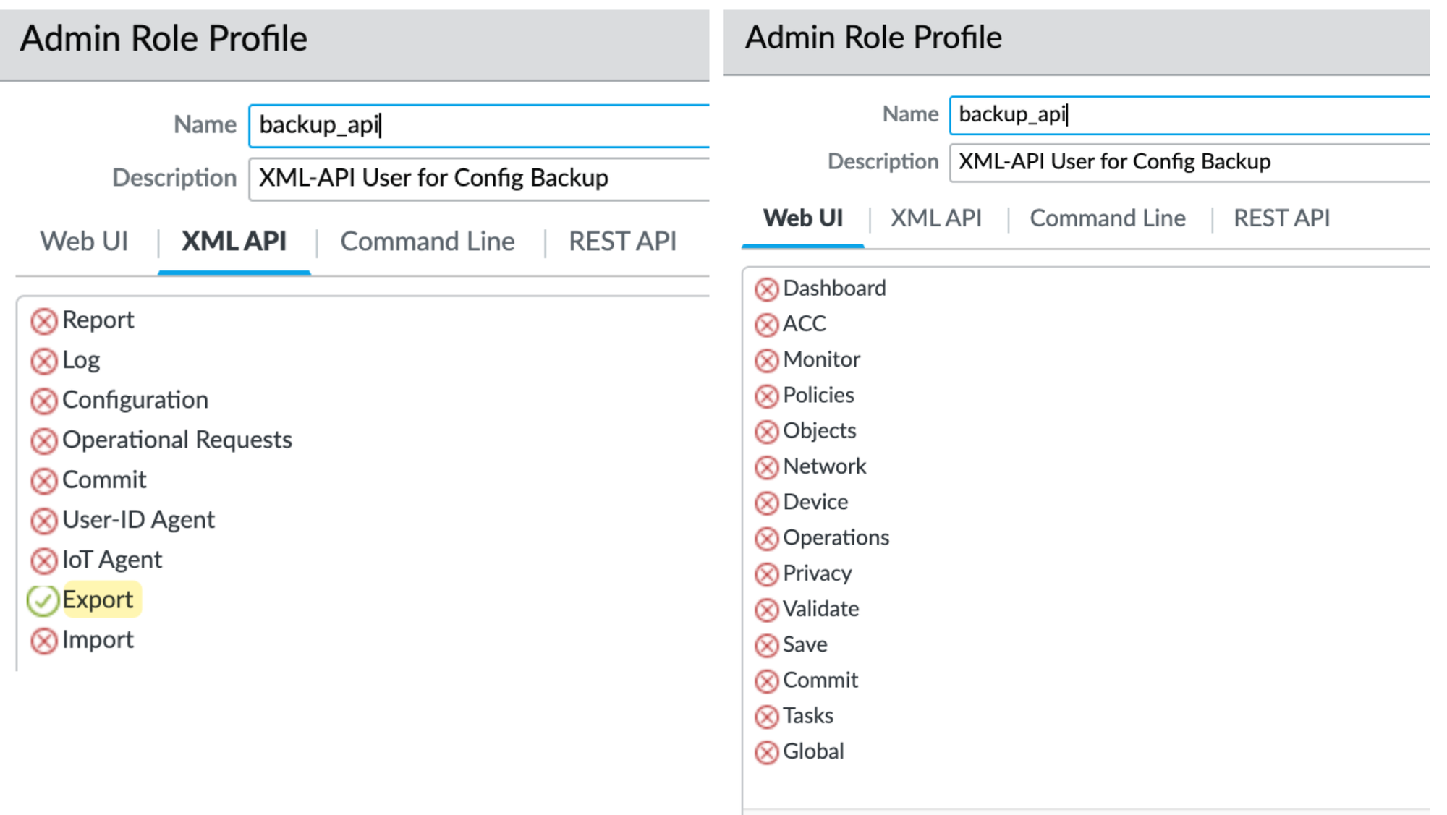The image size is (1447, 815).
Task: Click the red disabled icon beside Report
Action: [43, 321]
